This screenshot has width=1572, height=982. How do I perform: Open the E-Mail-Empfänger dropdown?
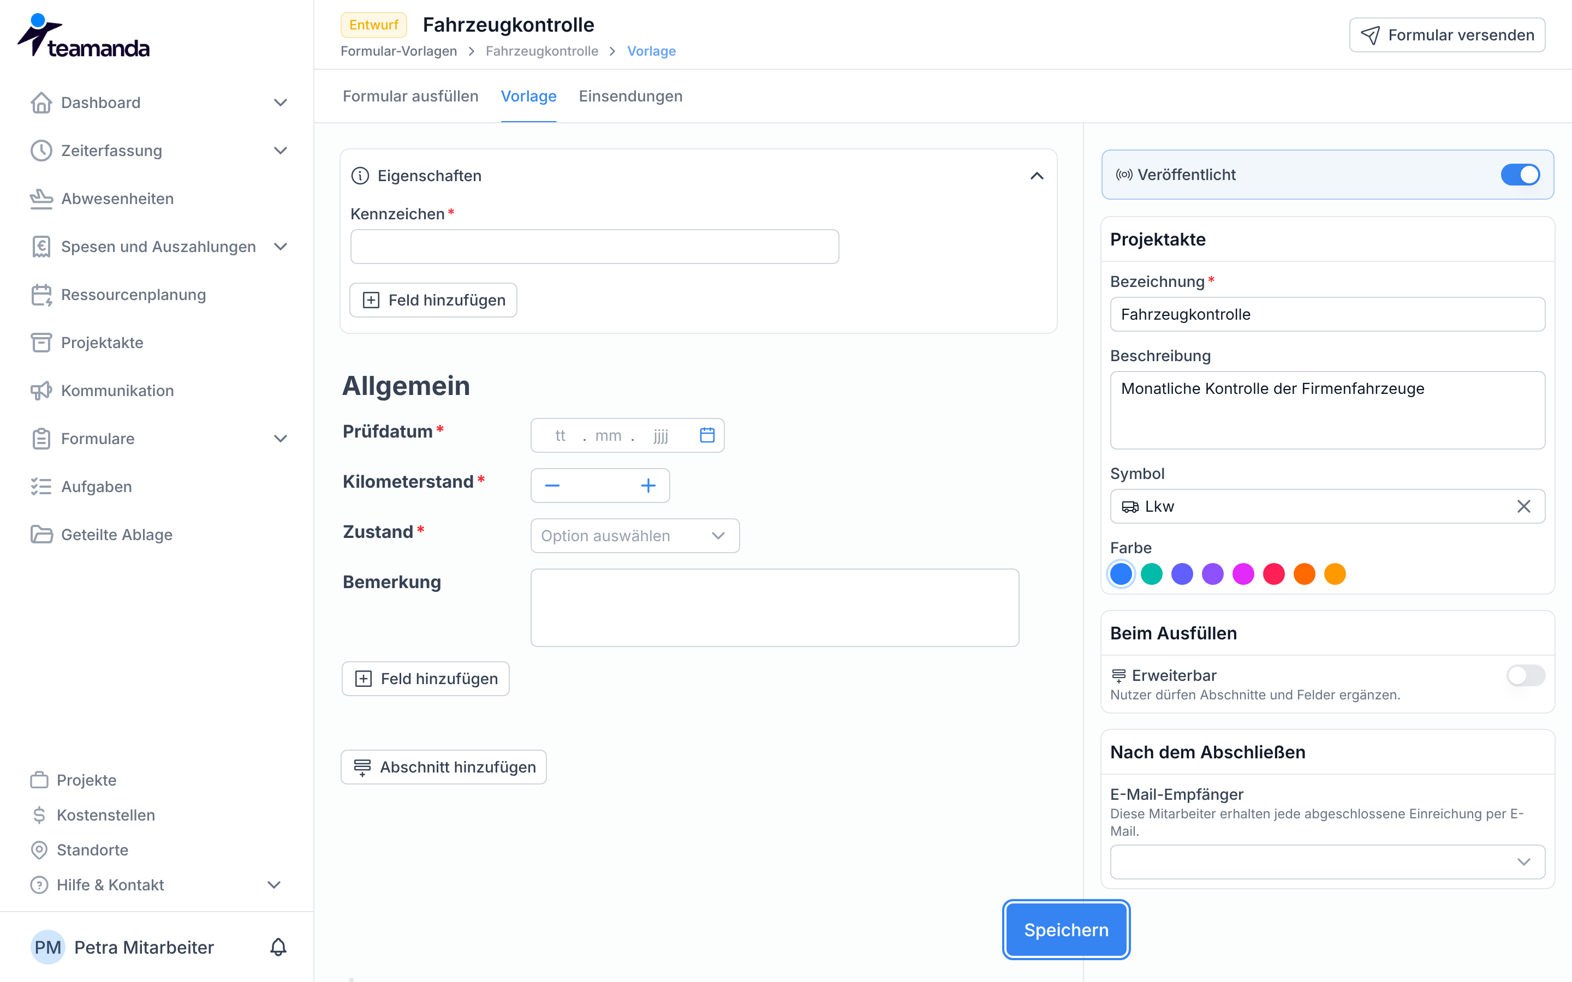(1327, 862)
